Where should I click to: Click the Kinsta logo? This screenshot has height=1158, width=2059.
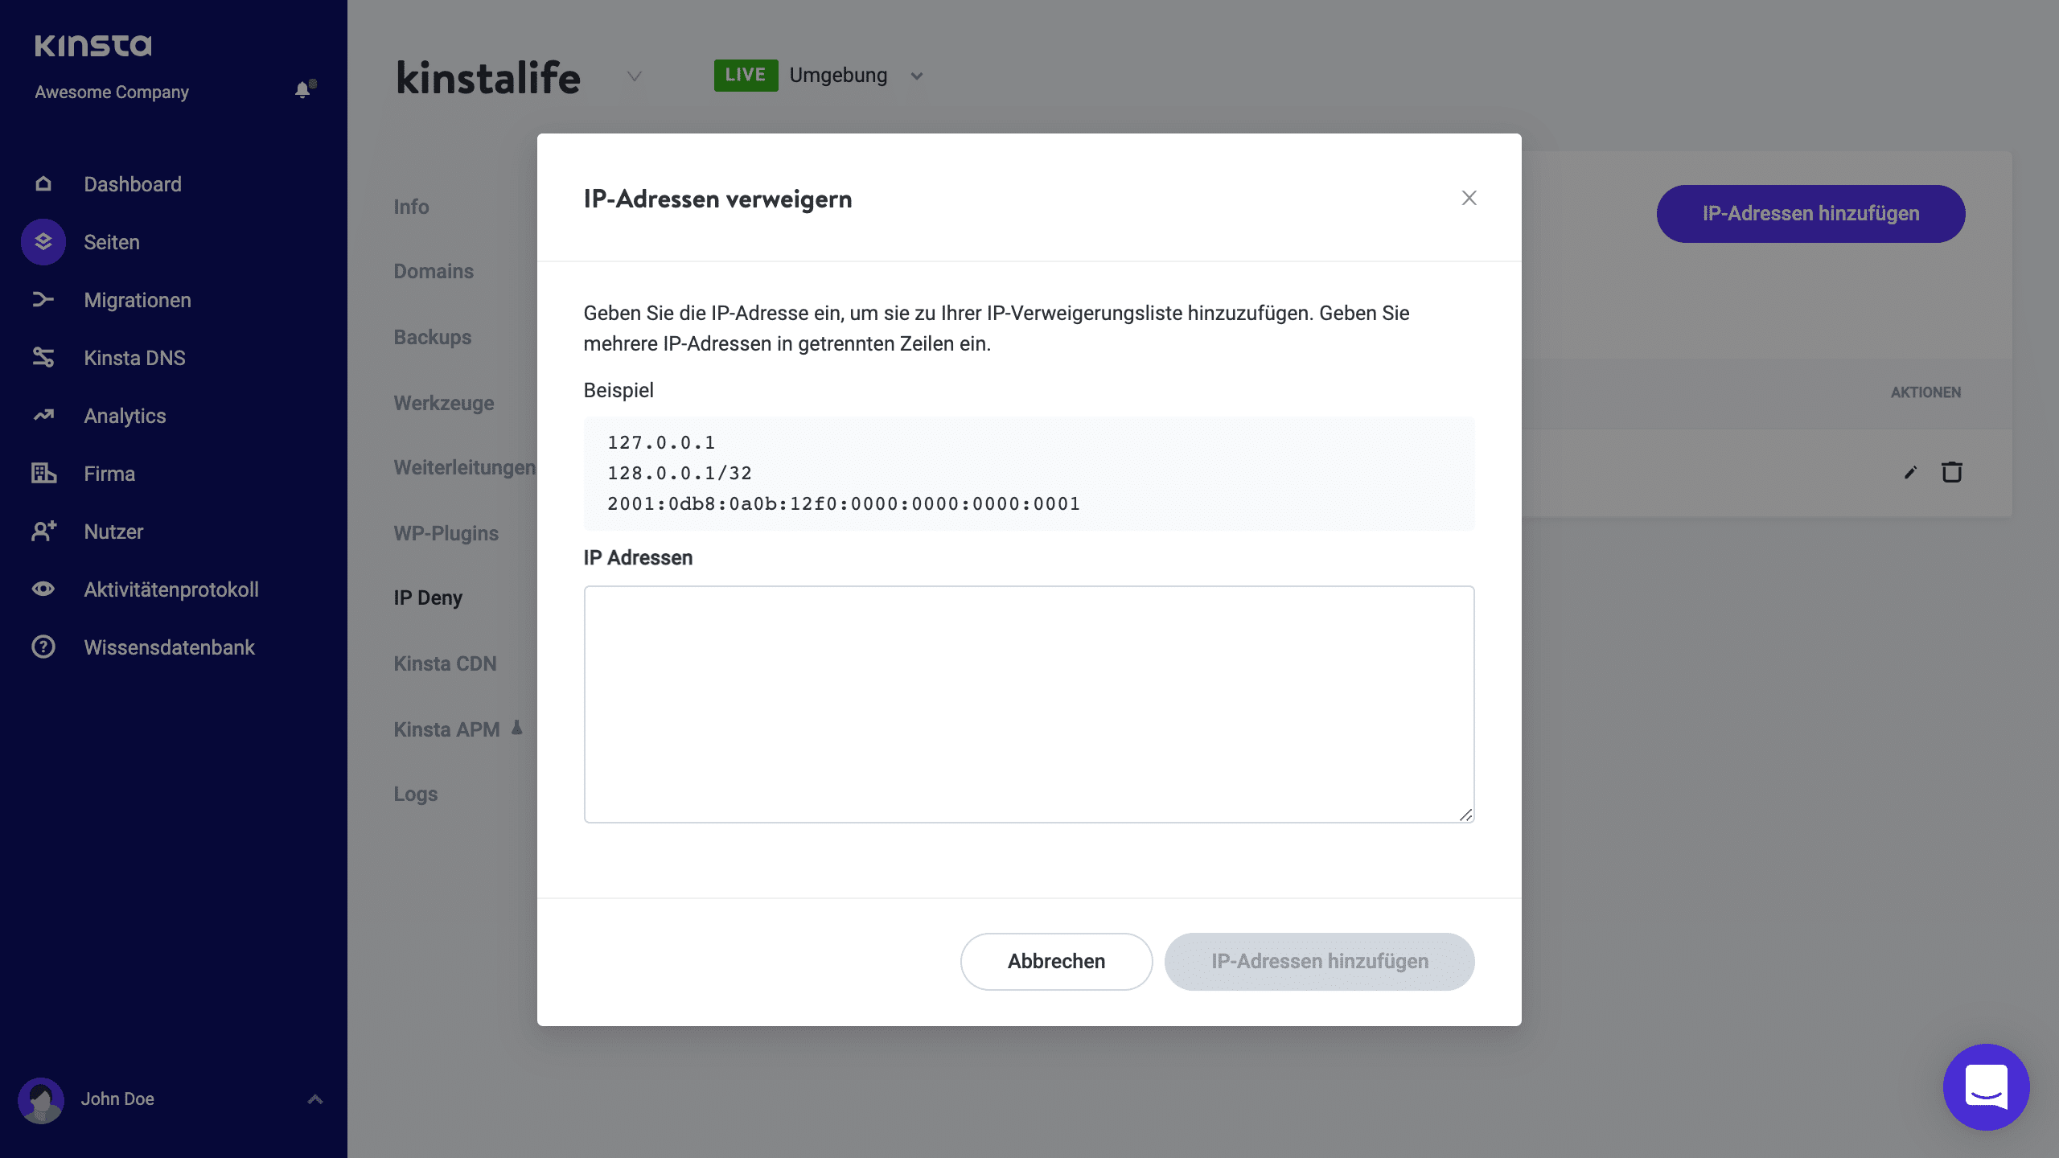92,44
